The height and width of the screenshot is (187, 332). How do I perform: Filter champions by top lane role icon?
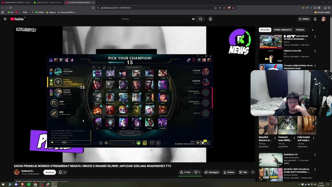point(94,68)
